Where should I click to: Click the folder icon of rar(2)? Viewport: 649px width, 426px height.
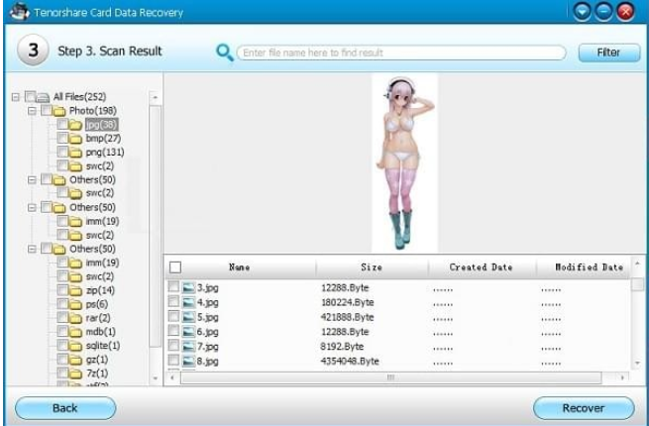click(x=75, y=318)
